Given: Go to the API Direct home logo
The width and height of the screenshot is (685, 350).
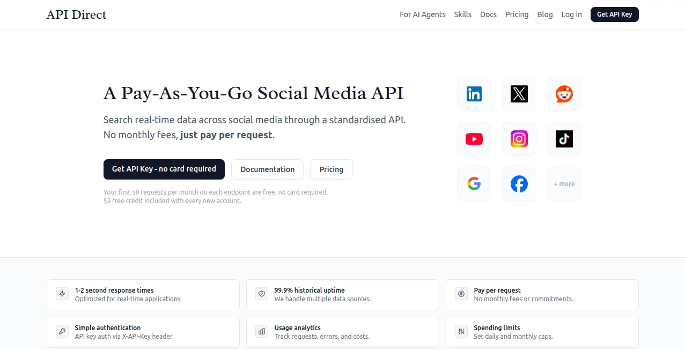Looking at the screenshot, I should click(76, 14).
